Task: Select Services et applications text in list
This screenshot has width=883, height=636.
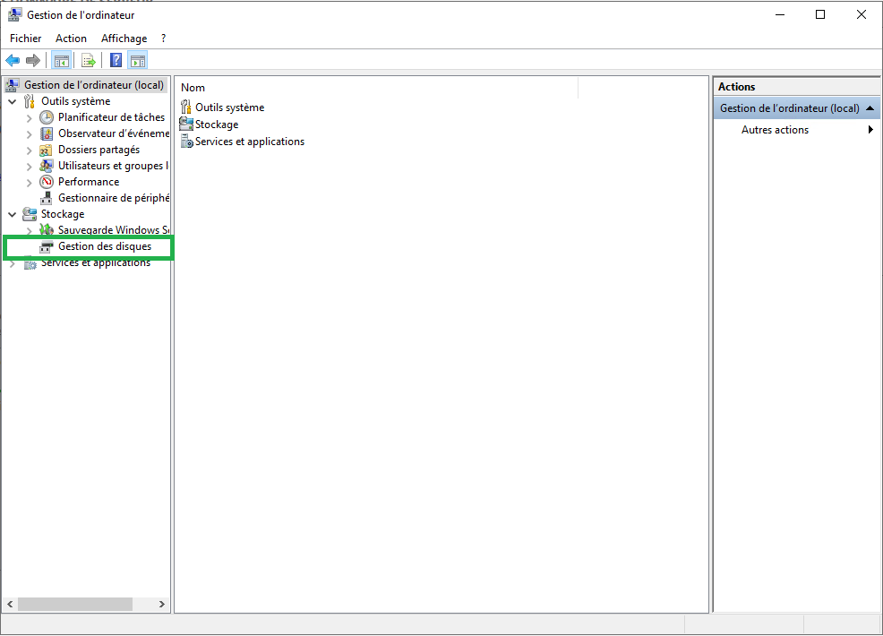Action: (250, 142)
